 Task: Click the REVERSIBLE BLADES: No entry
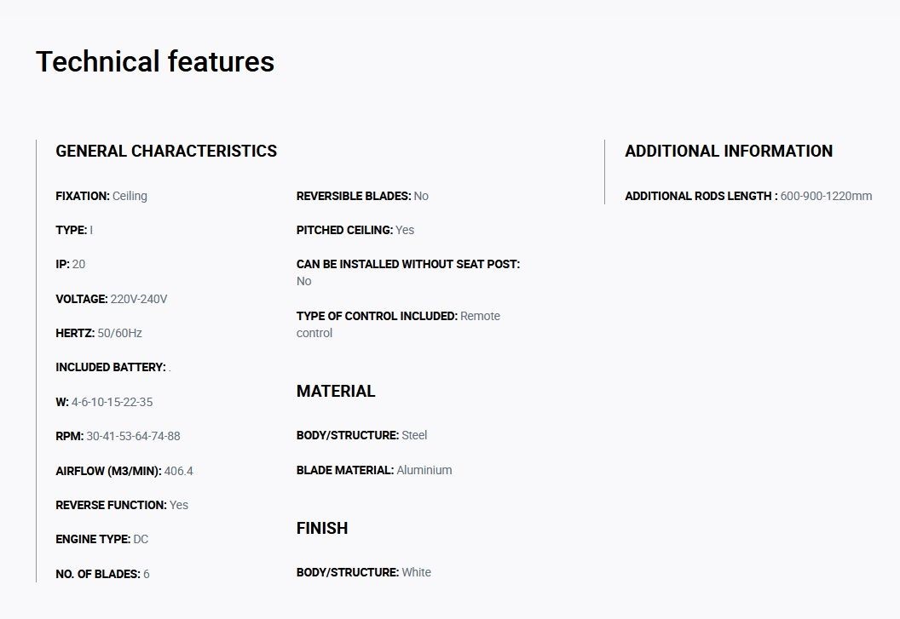363,196
